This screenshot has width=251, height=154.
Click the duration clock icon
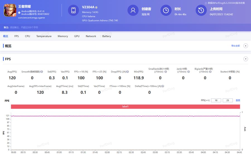(166, 10)
